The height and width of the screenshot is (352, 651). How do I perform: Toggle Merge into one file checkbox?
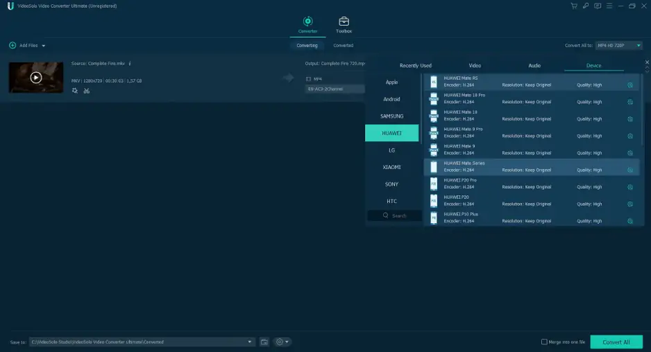click(x=544, y=342)
